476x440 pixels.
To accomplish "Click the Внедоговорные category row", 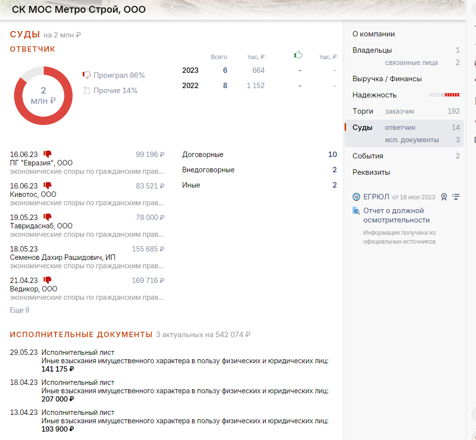I will (259, 170).
